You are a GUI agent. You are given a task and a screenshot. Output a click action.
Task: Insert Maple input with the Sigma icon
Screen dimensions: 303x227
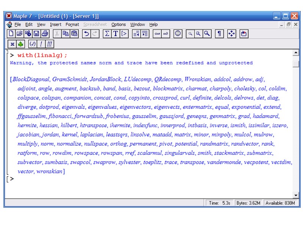[107, 34]
